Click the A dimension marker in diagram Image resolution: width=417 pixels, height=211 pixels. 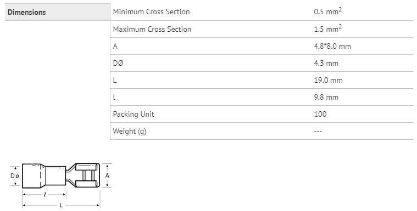[107, 176]
